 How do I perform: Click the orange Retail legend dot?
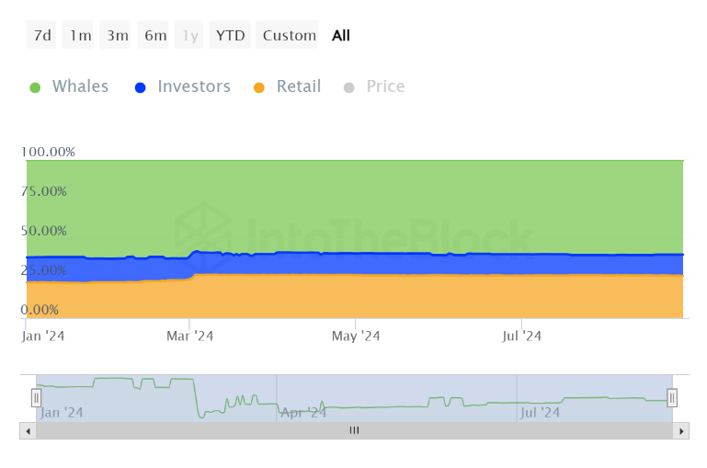(259, 87)
